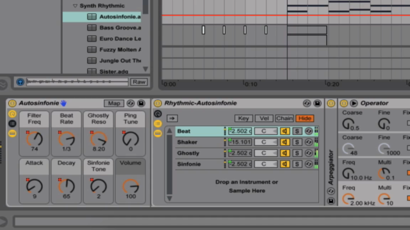This screenshot has width=410, height=230.
Task: Hot-swap the Arpeggiator preset
Action: [x=331, y=191]
